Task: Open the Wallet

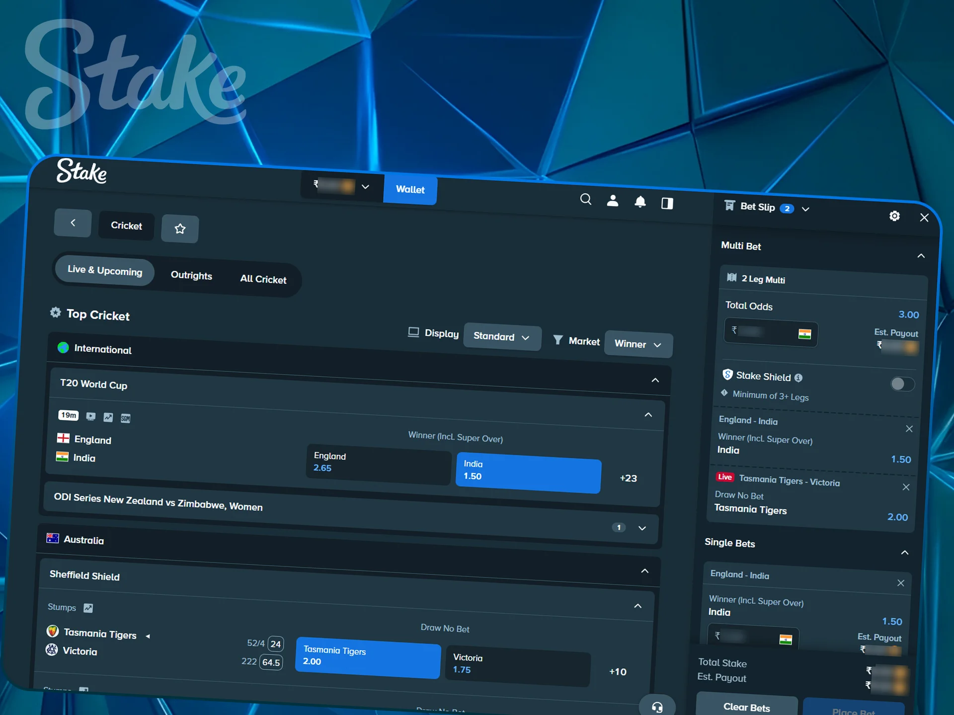Action: point(410,190)
